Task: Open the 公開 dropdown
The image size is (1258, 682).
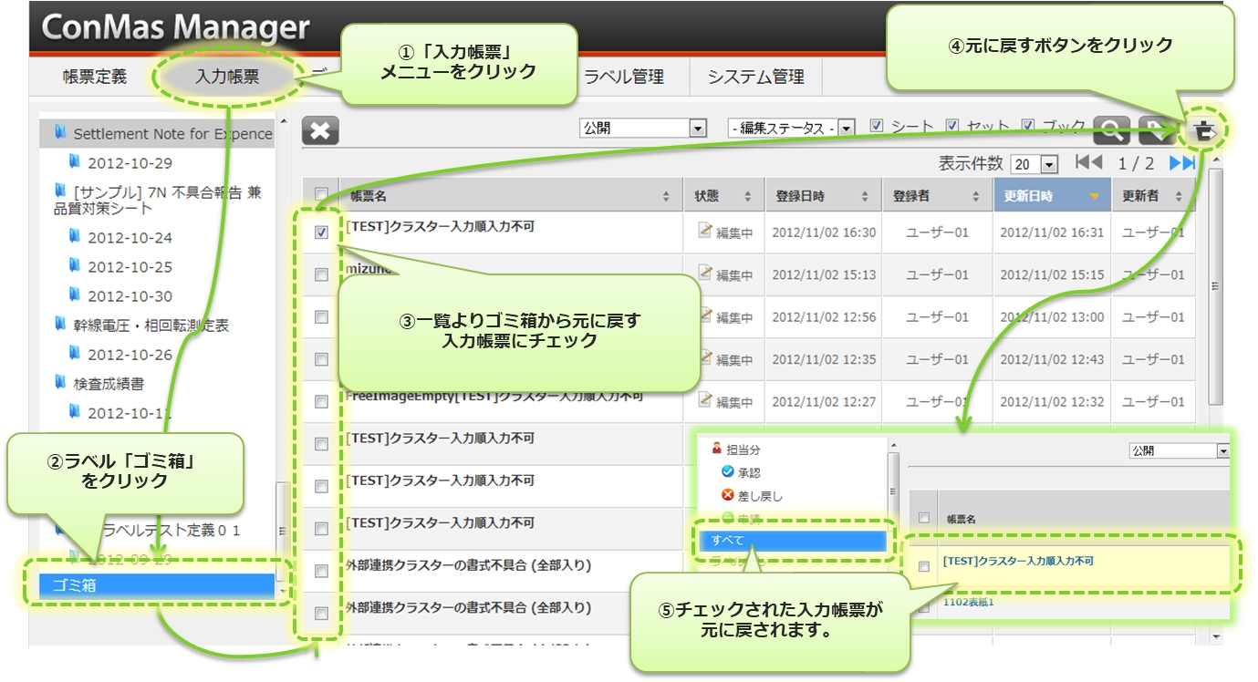Action: [643, 129]
